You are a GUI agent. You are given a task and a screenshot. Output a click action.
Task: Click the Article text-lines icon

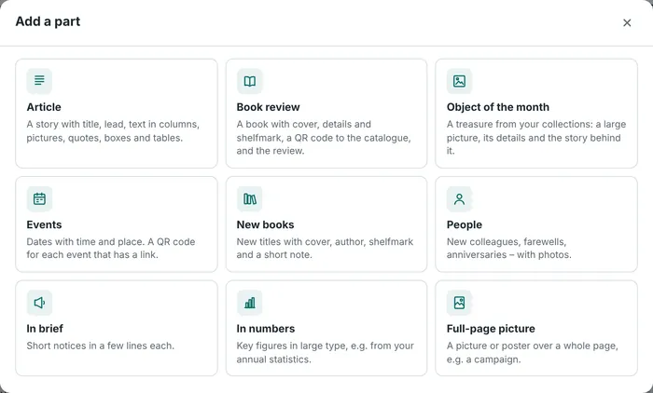pyautogui.click(x=39, y=81)
